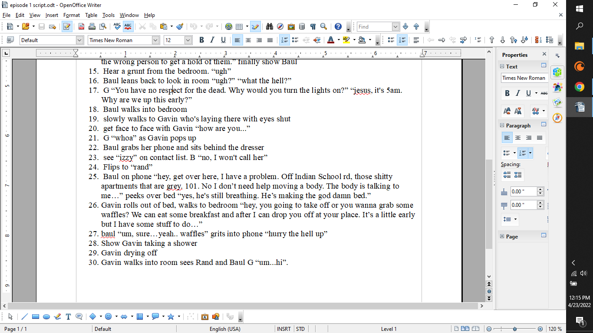Open the Gallery icon in standard toolbar
This screenshot has height=333, width=593.
(291, 26)
